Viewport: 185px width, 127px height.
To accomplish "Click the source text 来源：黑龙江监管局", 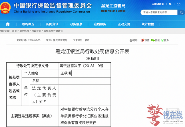I will pyautogui.click(x=57, y=40).
